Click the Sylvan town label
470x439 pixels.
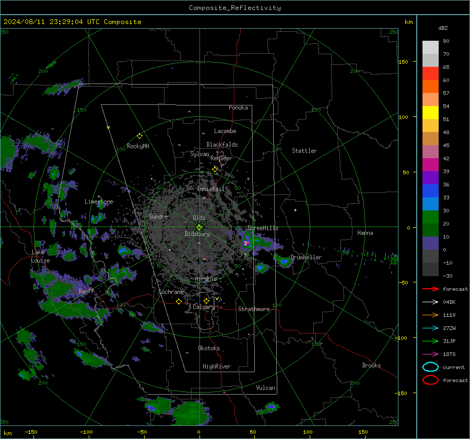pos(199,154)
